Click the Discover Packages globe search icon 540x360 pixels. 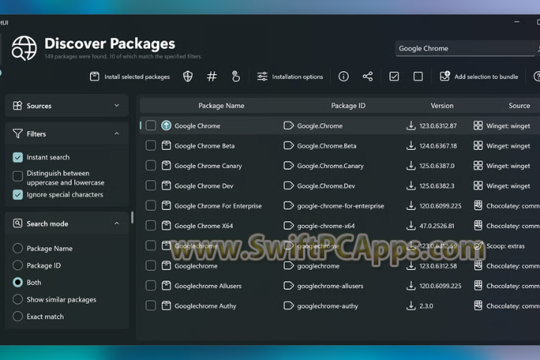point(24,49)
